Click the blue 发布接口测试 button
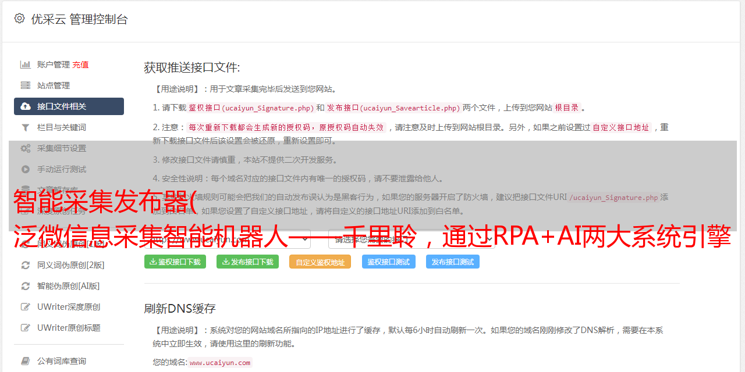 (453, 262)
